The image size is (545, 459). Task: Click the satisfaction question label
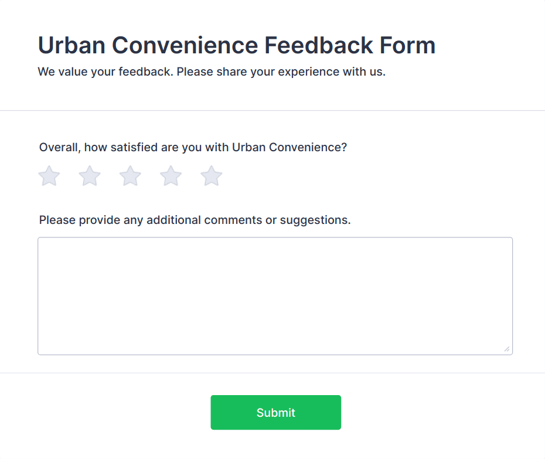pos(193,147)
